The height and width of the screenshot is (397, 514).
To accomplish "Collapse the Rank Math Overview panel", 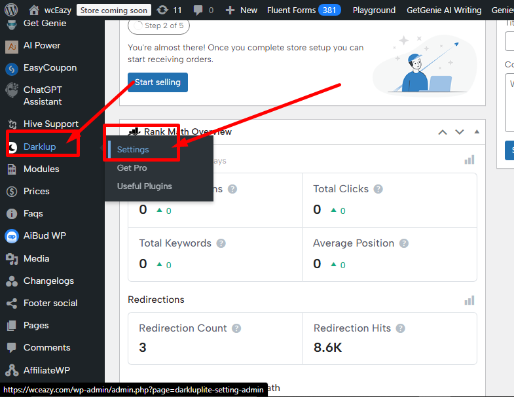I will click(477, 131).
